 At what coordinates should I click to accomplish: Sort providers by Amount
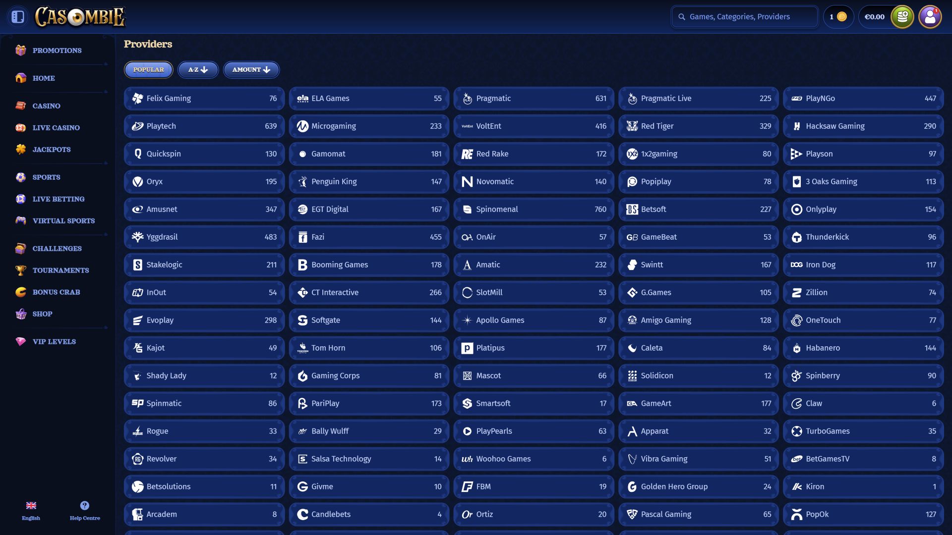pyautogui.click(x=251, y=70)
